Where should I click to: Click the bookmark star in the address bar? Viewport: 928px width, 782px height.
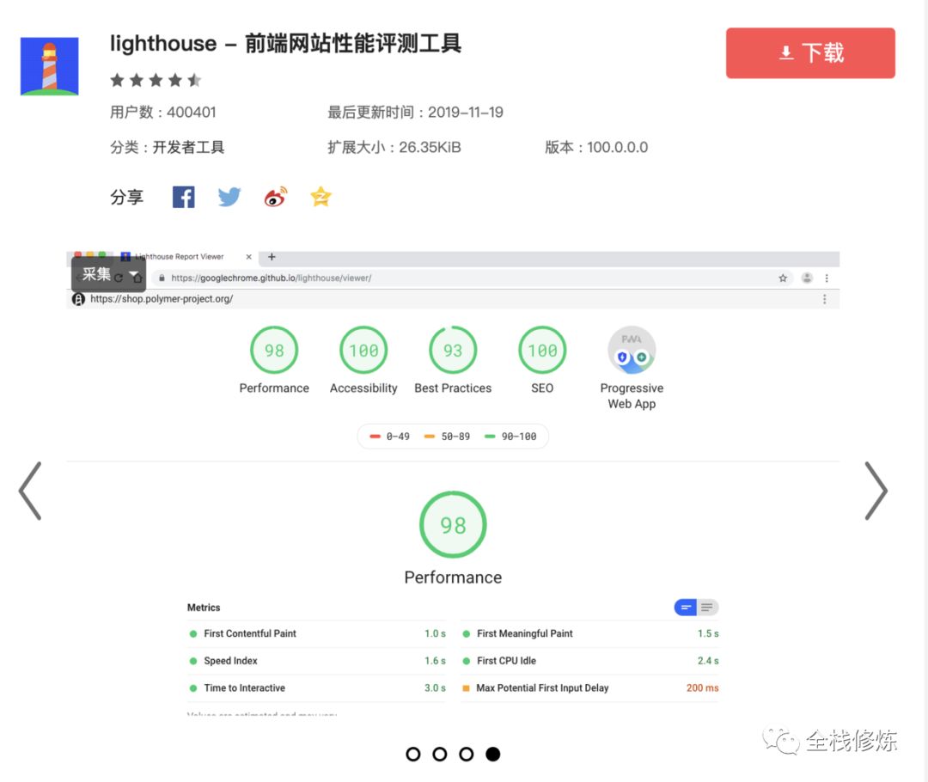[x=783, y=278]
